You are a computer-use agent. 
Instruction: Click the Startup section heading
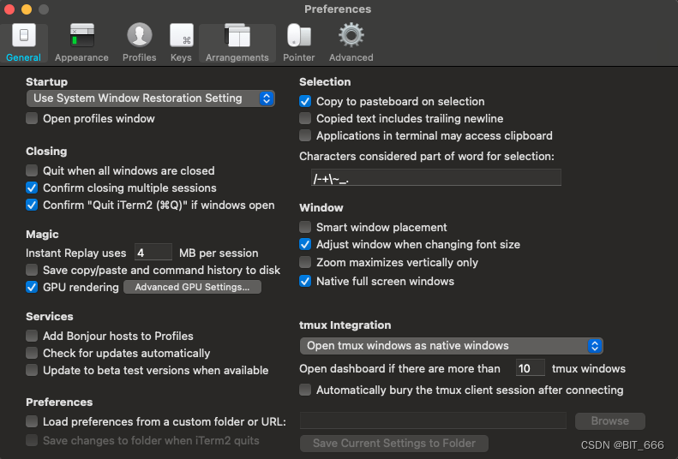pyautogui.click(x=46, y=82)
